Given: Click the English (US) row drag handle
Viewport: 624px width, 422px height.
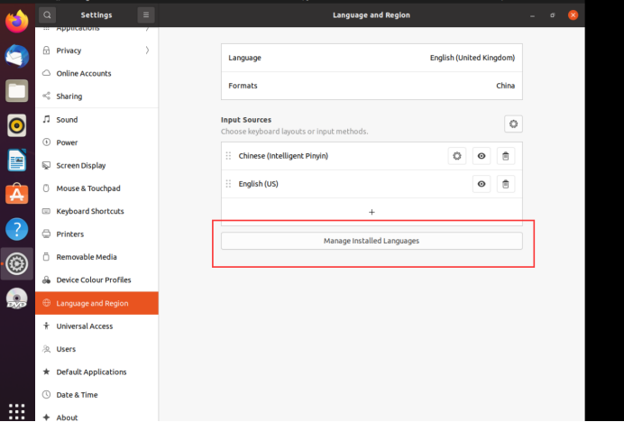Looking at the screenshot, I should [x=228, y=184].
